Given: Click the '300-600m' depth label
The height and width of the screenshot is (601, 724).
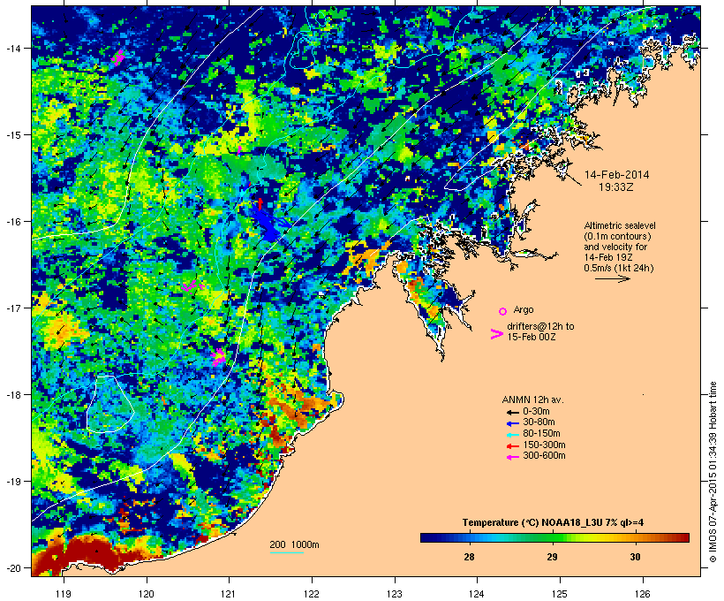Looking at the screenshot, I should (x=544, y=456).
